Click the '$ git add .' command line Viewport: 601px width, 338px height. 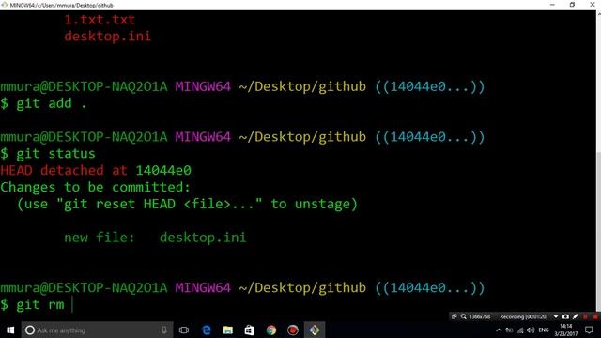[44, 103]
